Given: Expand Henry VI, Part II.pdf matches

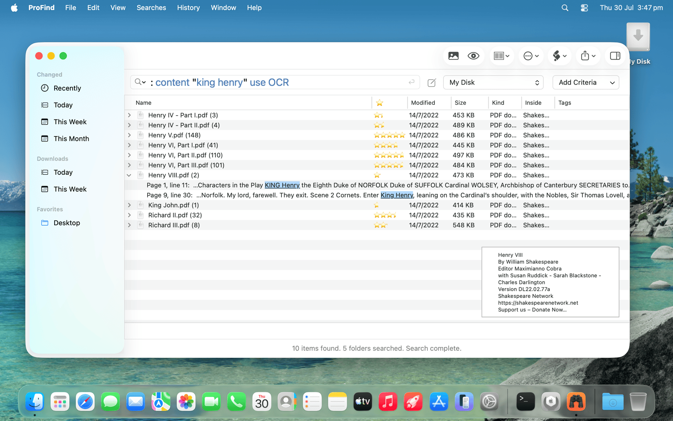Looking at the screenshot, I should 129,155.
